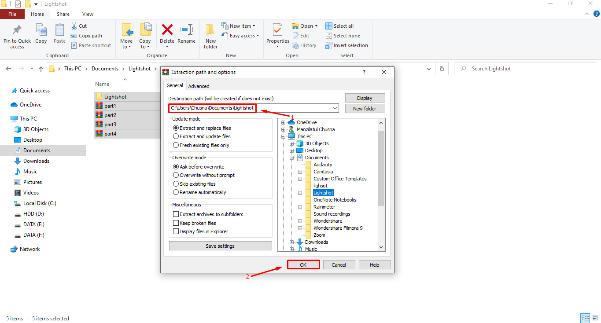Switch to the Share ribbon tab
The height and width of the screenshot is (323, 601).
point(63,14)
